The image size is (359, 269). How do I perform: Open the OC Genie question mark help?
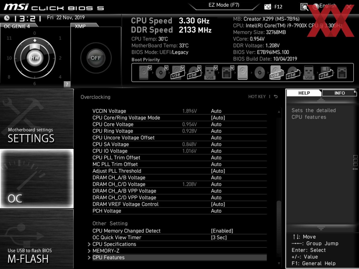coord(67,84)
